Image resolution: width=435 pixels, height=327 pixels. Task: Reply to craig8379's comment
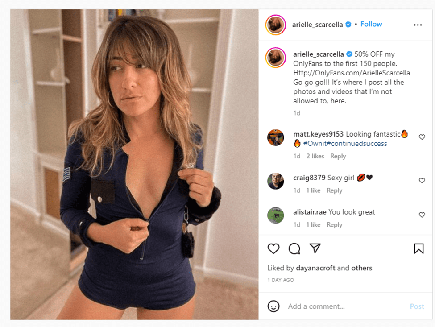coord(334,190)
